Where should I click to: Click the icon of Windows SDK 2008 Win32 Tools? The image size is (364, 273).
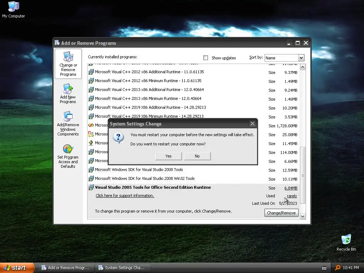pyautogui.click(x=91, y=178)
